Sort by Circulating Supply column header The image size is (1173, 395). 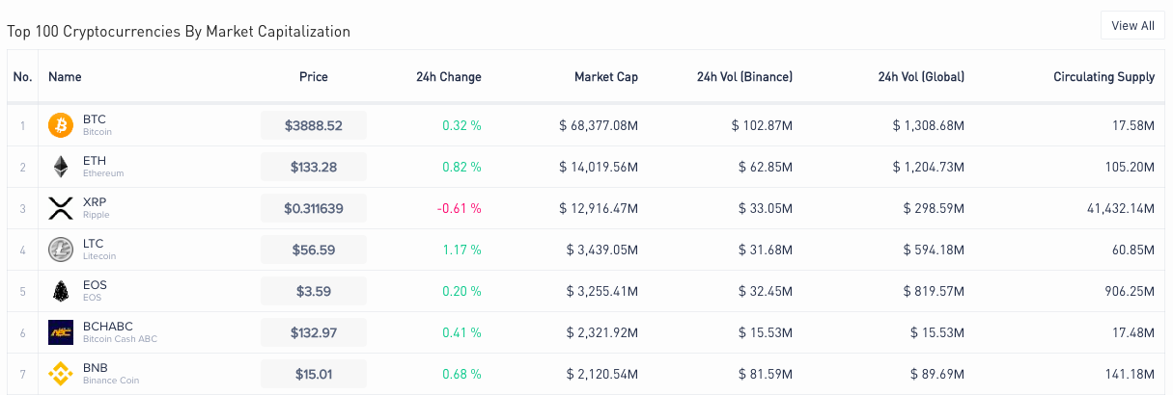pos(1103,77)
